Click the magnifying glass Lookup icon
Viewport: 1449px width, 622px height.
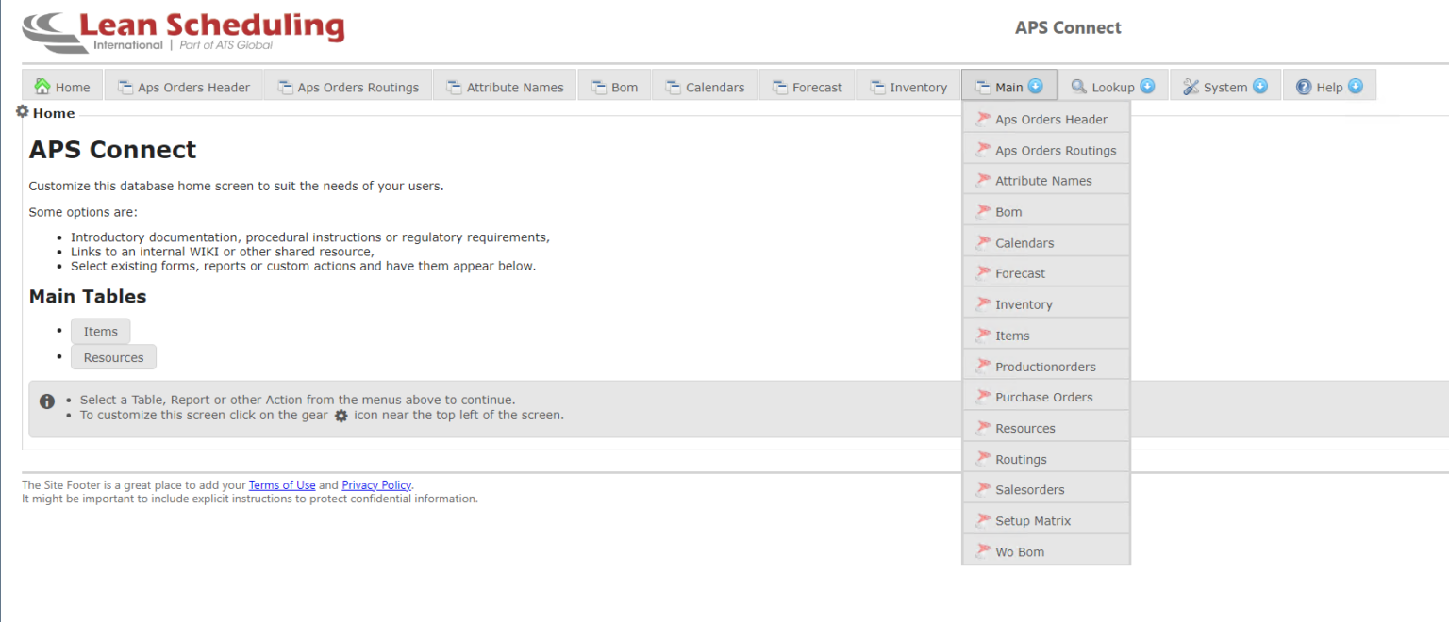(x=1078, y=87)
